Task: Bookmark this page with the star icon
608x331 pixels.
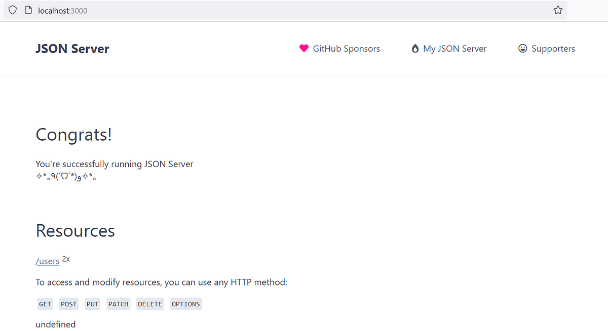Action: click(558, 10)
